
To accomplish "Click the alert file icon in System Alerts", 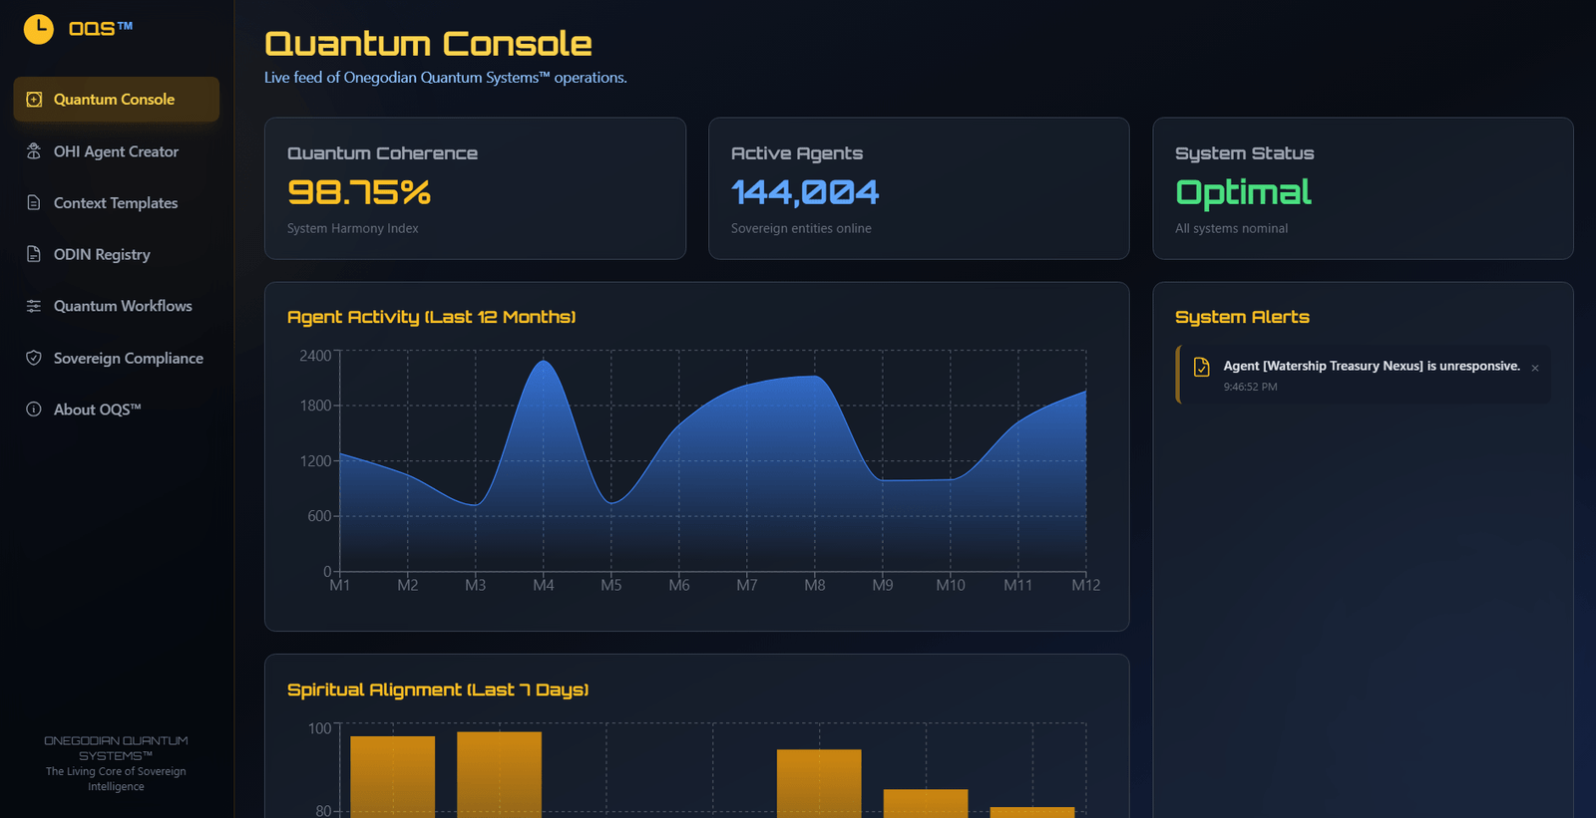I will pos(1202,368).
